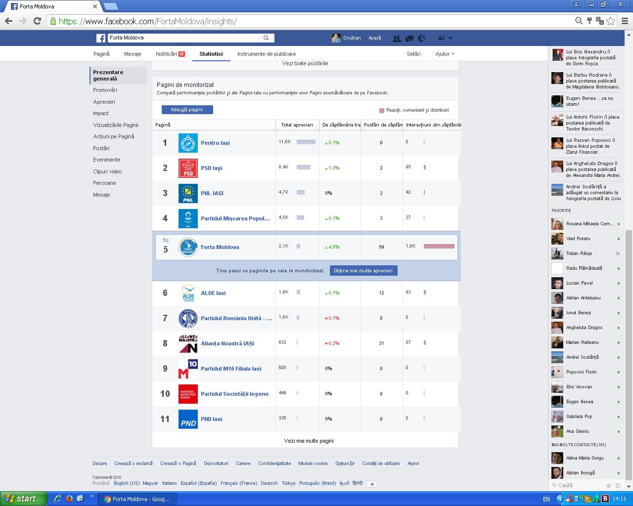633x506 pixels.
Task: Click the Facebook logo in the blue bar
Action: pos(101,38)
